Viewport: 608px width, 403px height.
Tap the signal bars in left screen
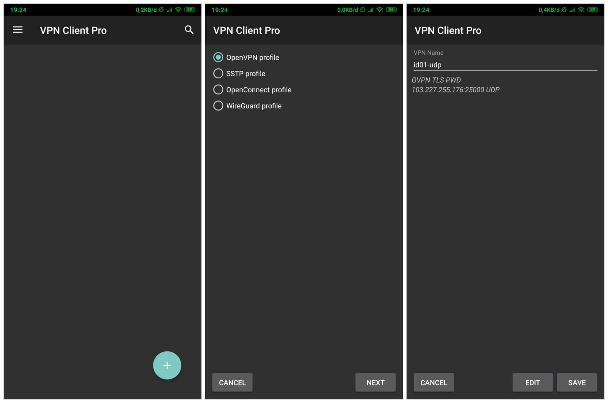tap(169, 10)
